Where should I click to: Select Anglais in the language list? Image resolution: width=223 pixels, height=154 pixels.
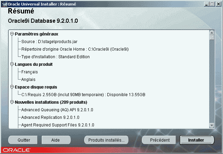coord(29,79)
